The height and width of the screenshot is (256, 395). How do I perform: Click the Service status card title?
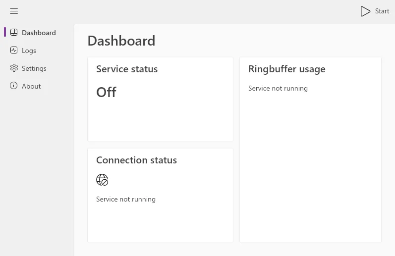[x=127, y=69]
